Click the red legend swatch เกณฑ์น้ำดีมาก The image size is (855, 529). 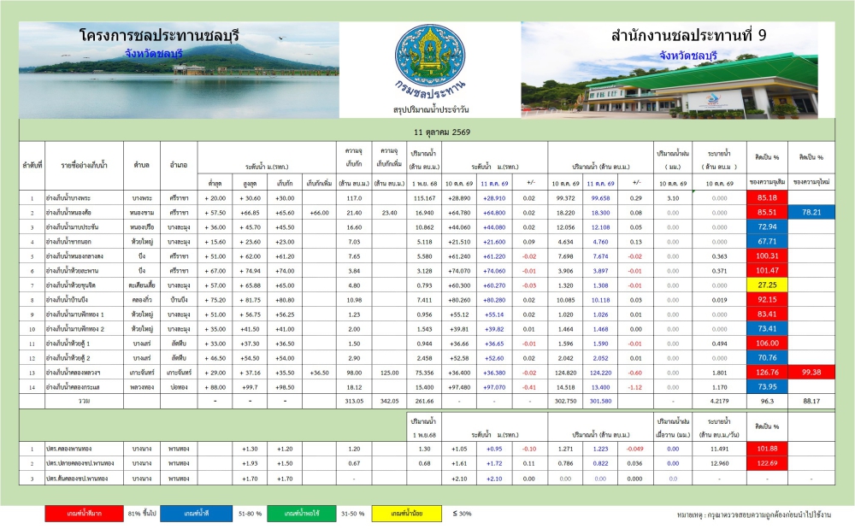pos(84,514)
